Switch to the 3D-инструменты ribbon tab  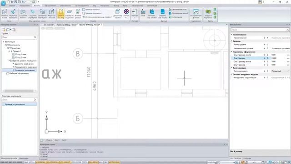point(82,6)
